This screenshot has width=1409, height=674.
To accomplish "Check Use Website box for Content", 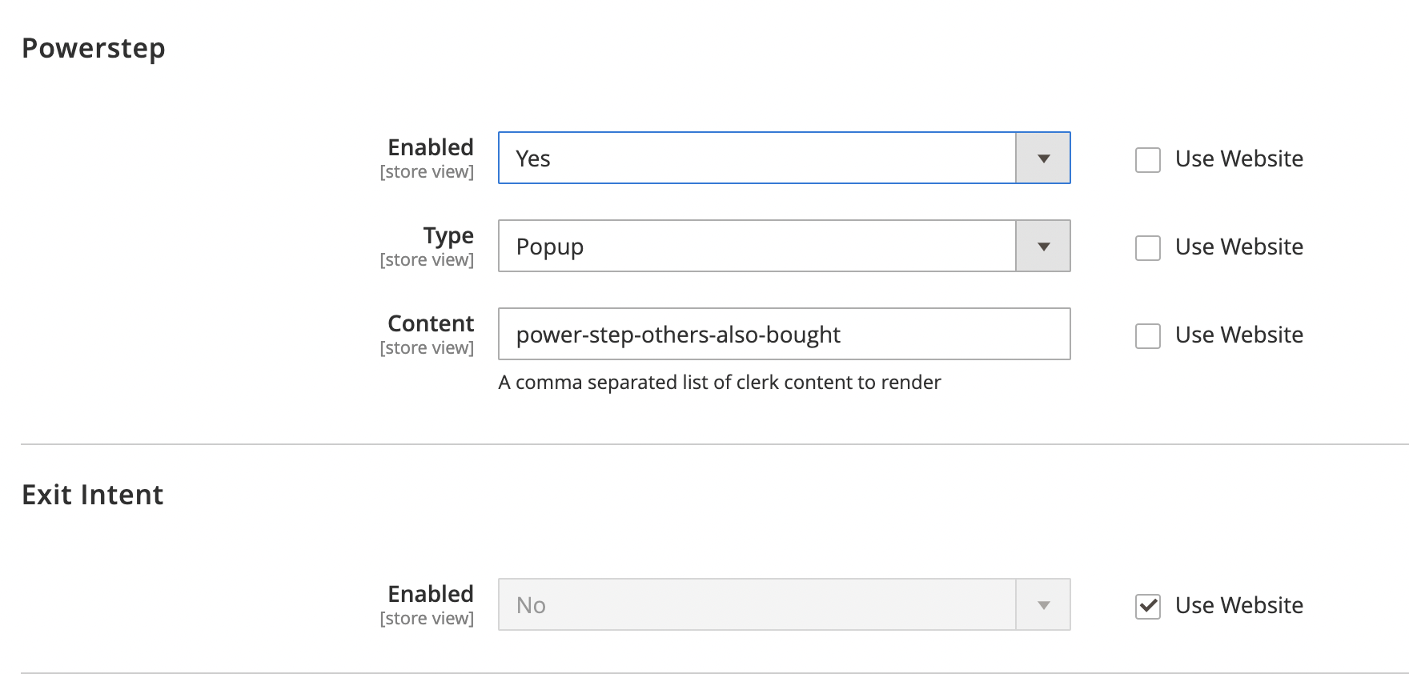I will point(1147,335).
